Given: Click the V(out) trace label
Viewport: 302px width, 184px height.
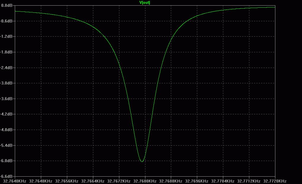Looking at the screenshot, I should (x=145, y=2).
